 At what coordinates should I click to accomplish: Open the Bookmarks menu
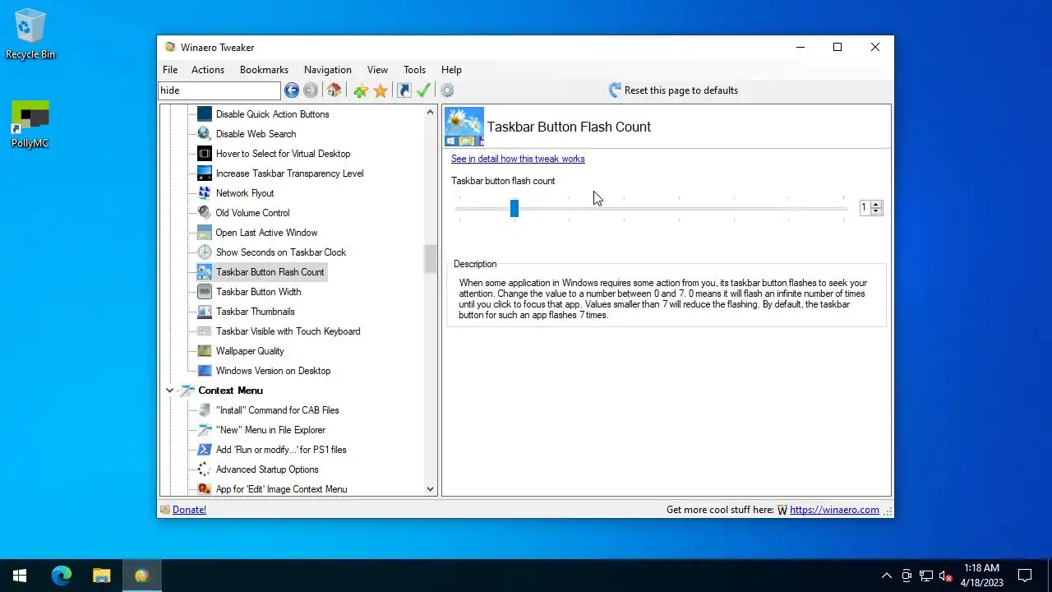point(264,70)
